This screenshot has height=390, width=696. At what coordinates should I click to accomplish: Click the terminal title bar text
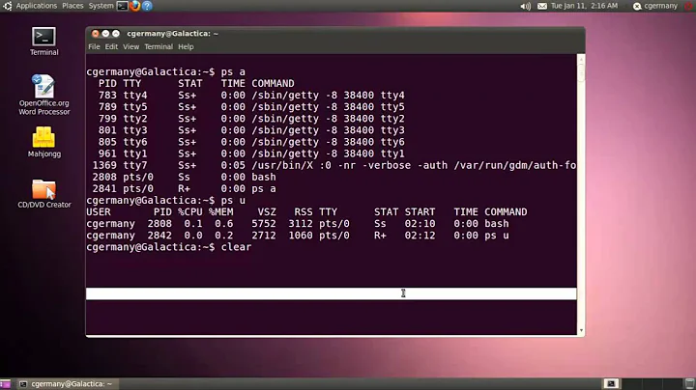coord(172,34)
